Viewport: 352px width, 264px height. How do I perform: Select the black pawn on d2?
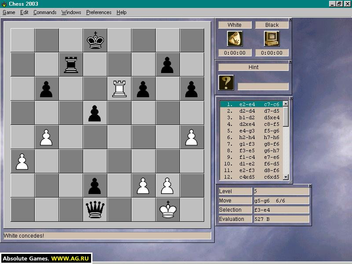(x=95, y=186)
